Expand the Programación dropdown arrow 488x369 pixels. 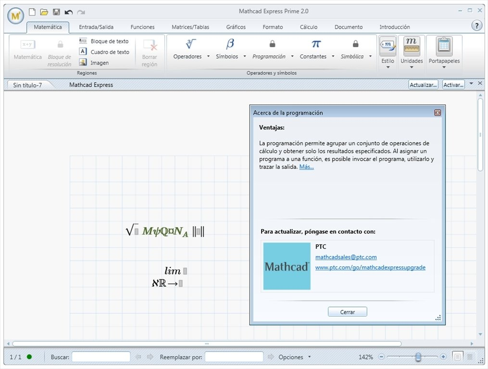[x=292, y=56]
